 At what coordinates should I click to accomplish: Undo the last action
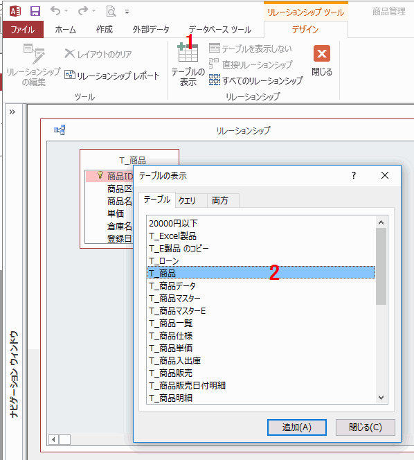click(55, 11)
